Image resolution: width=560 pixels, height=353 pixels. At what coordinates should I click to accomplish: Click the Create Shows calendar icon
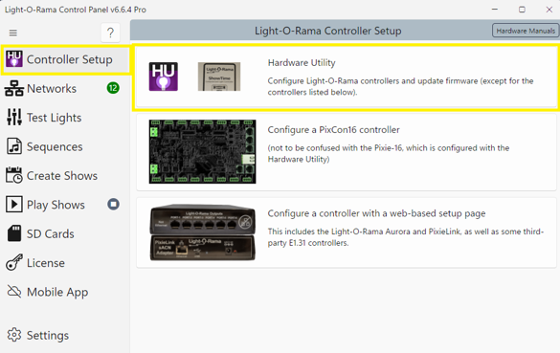[x=14, y=175]
